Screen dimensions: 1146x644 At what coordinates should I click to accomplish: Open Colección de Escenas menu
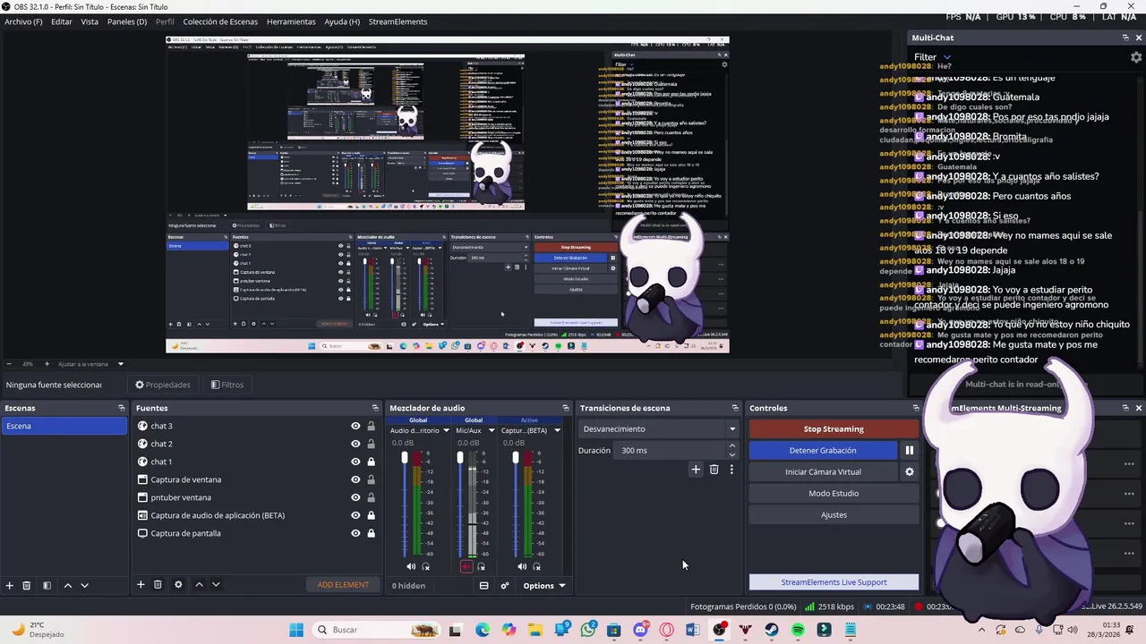(x=220, y=21)
